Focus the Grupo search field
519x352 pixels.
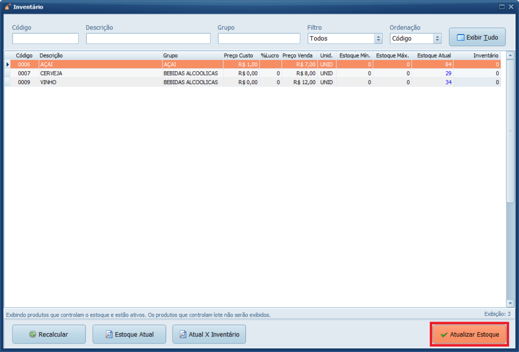click(x=259, y=38)
